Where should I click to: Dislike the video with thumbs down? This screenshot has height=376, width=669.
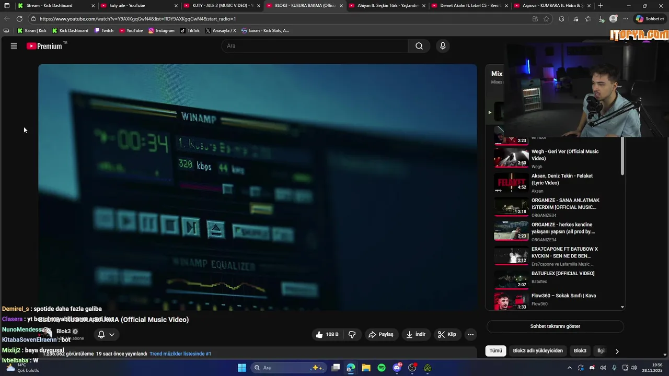click(352, 334)
